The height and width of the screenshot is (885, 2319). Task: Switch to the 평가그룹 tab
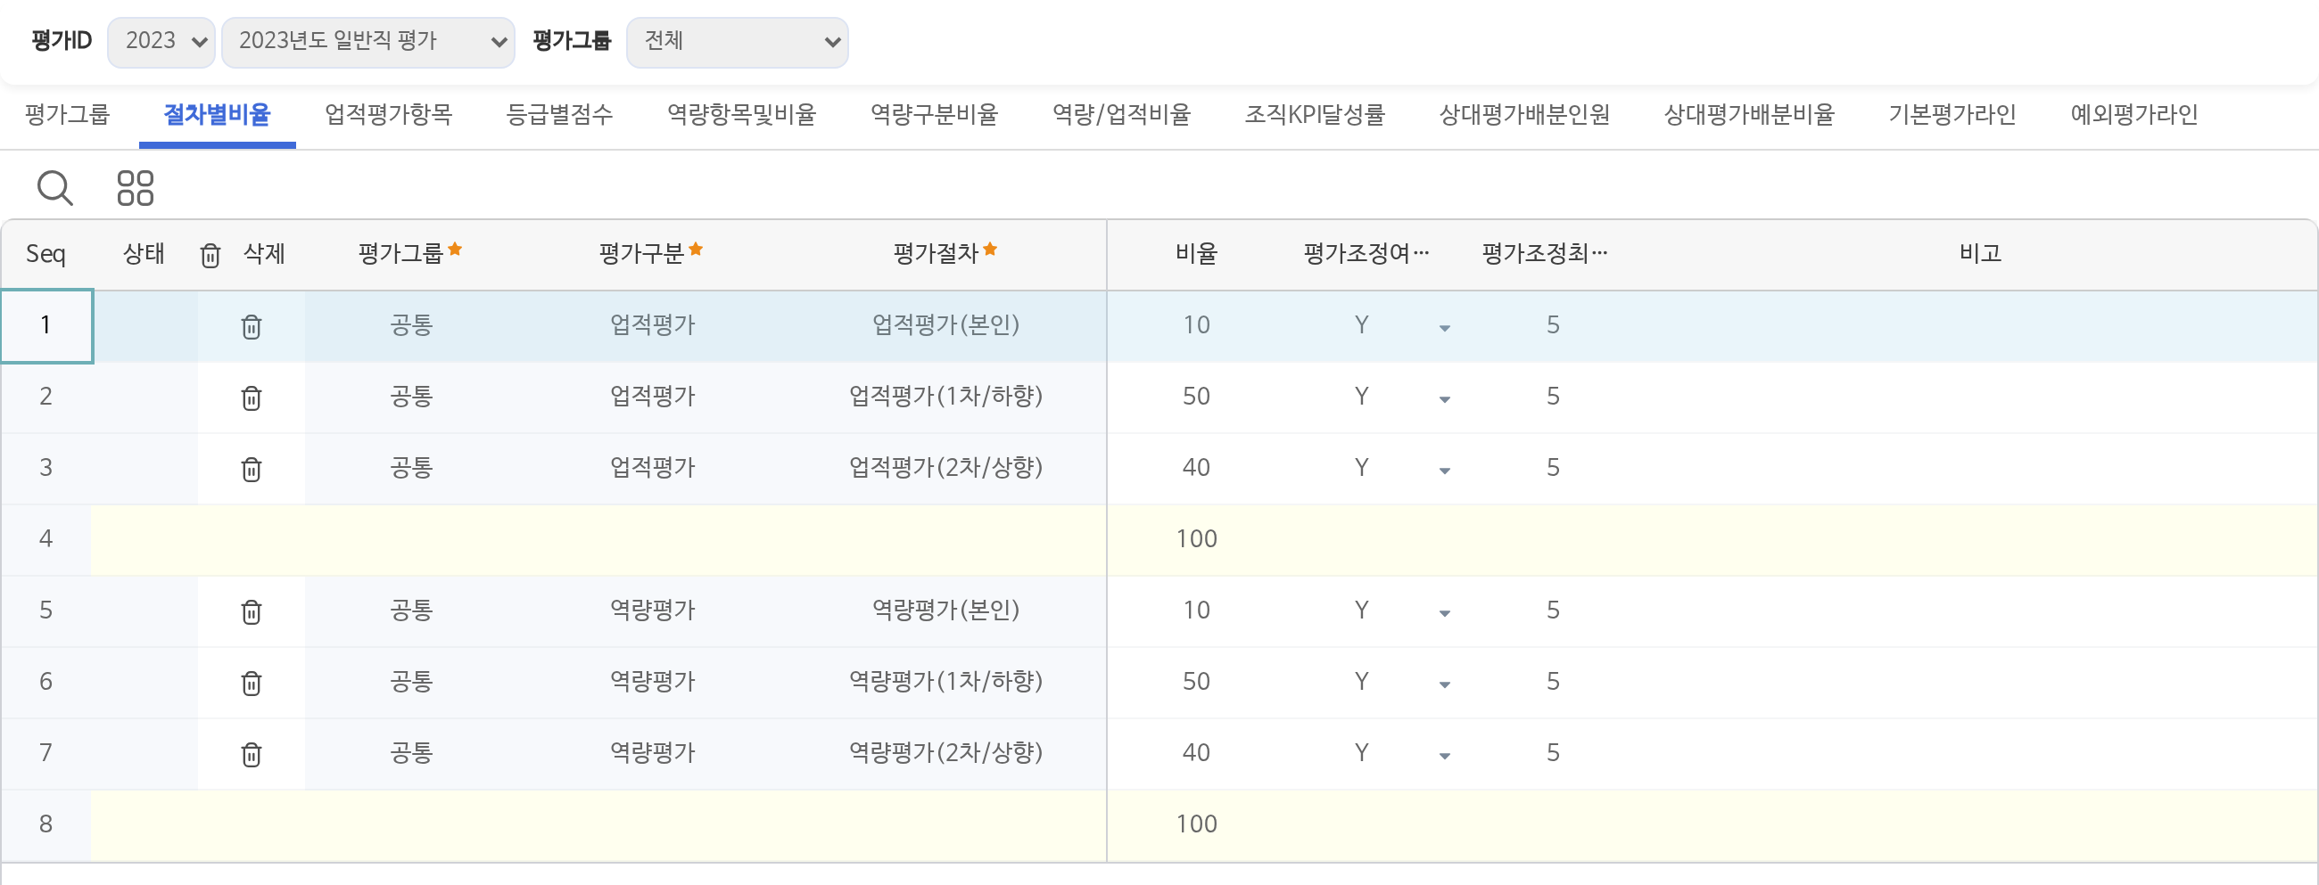(68, 114)
